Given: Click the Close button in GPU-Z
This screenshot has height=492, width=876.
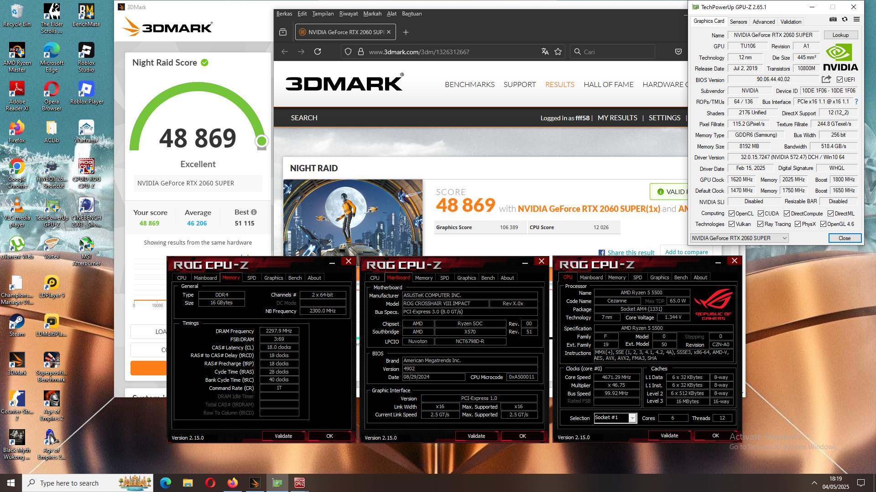Looking at the screenshot, I should (x=845, y=238).
